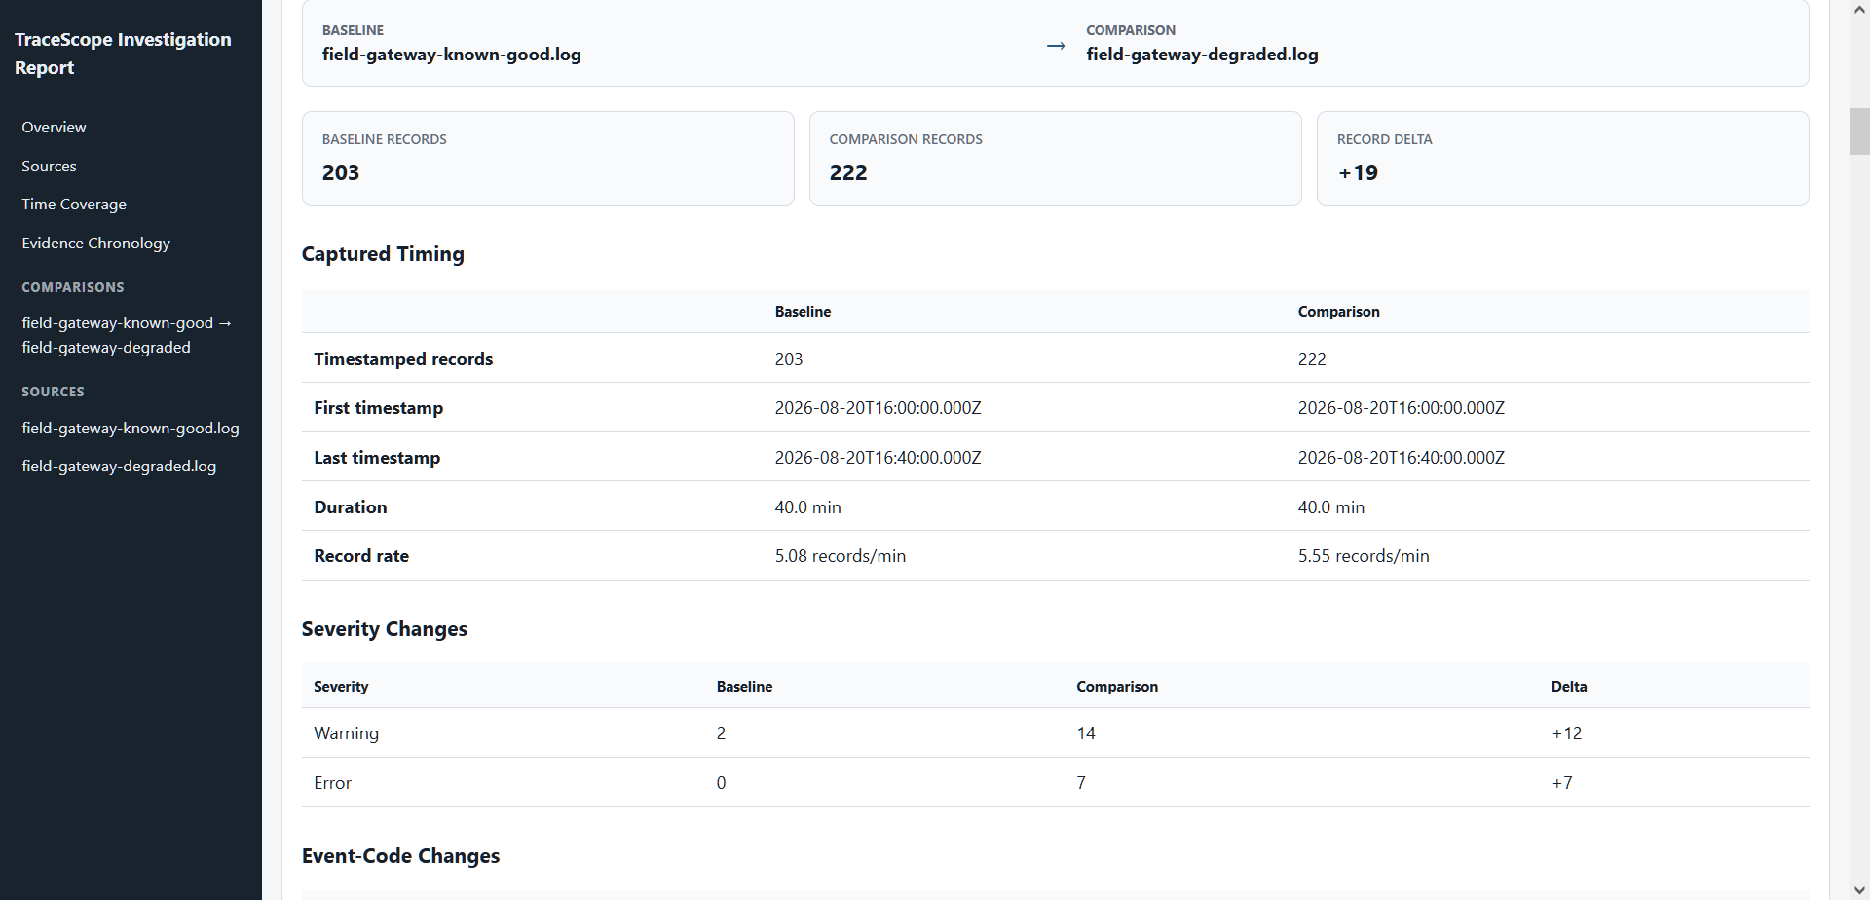The width and height of the screenshot is (1870, 900).
Task: Select the comparison filename field-gateway-degraded.log in header card
Action: click(x=1202, y=55)
